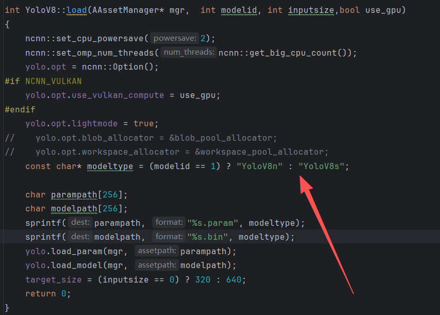Click commented workspace_allocator line
This screenshot has height=315, width=440.
point(166,152)
